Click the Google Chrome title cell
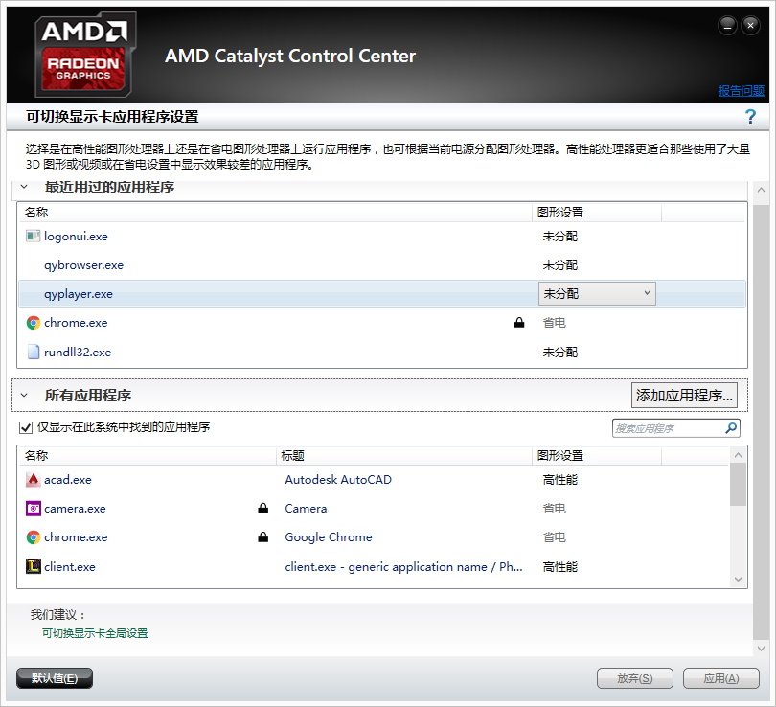Viewport: 776px width, 707px height. coord(328,537)
